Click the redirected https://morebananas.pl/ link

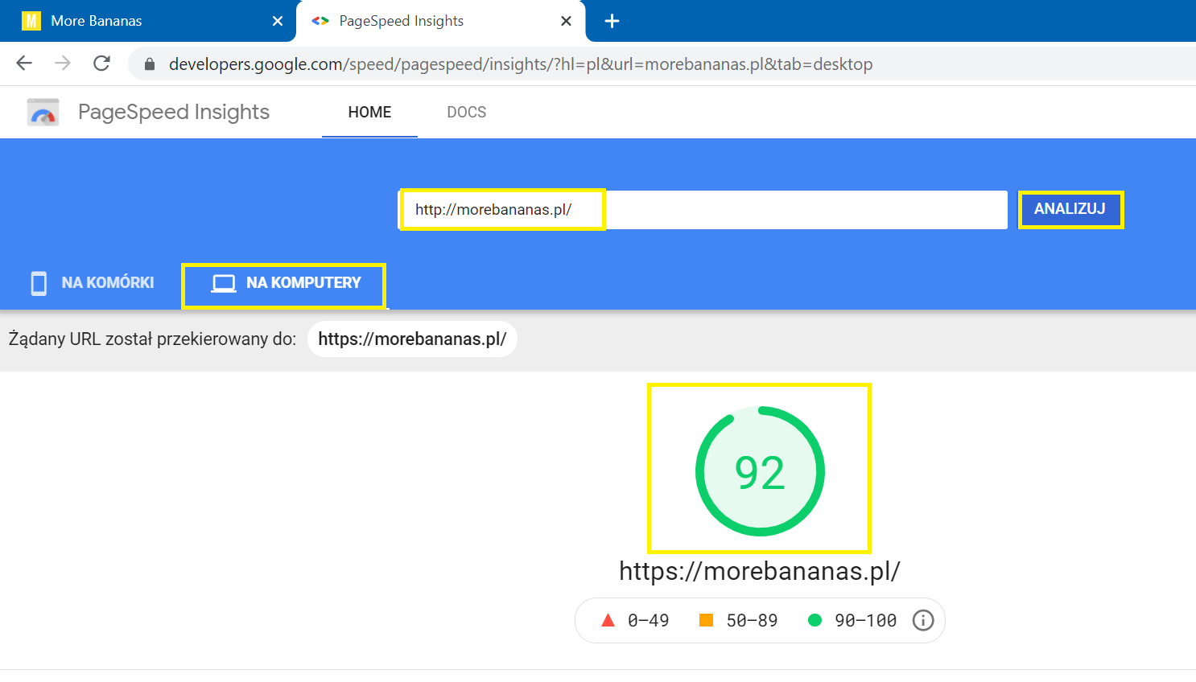point(412,339)
